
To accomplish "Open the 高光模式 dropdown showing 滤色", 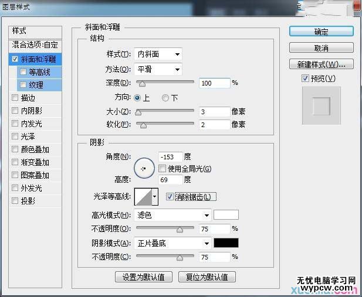I will pos(172,216).
